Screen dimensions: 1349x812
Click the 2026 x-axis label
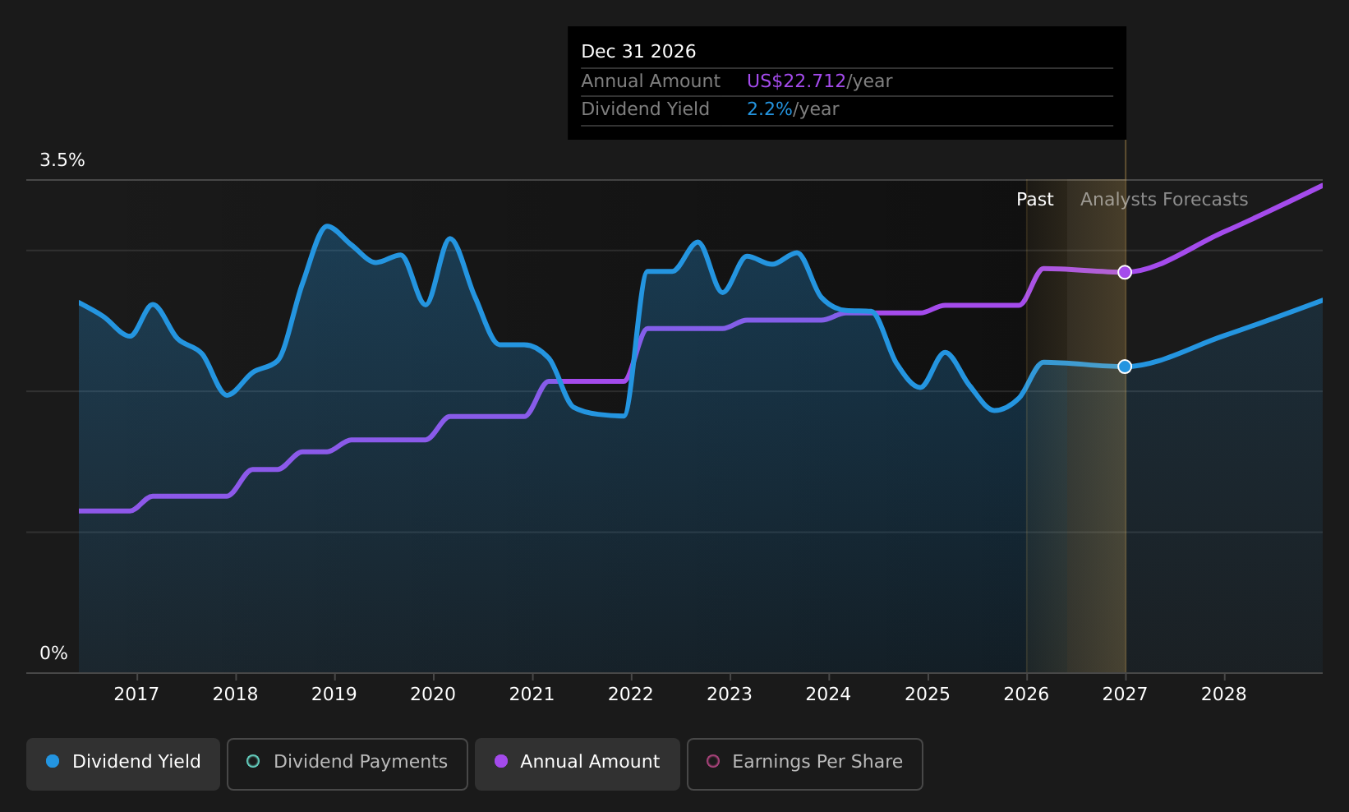pyautogui.click(x=1026, y=694)
